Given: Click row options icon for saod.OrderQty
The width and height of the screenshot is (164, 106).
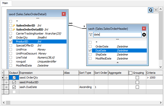Looking at the screenshot, I should pyautogui.click(x=6, y=78).
